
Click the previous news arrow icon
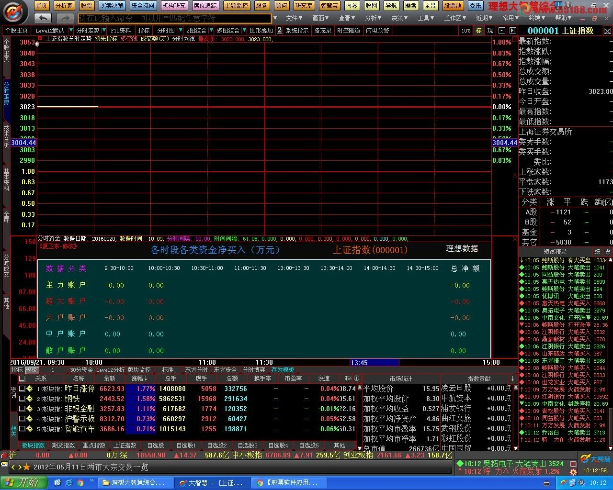[x=13, y=467]
